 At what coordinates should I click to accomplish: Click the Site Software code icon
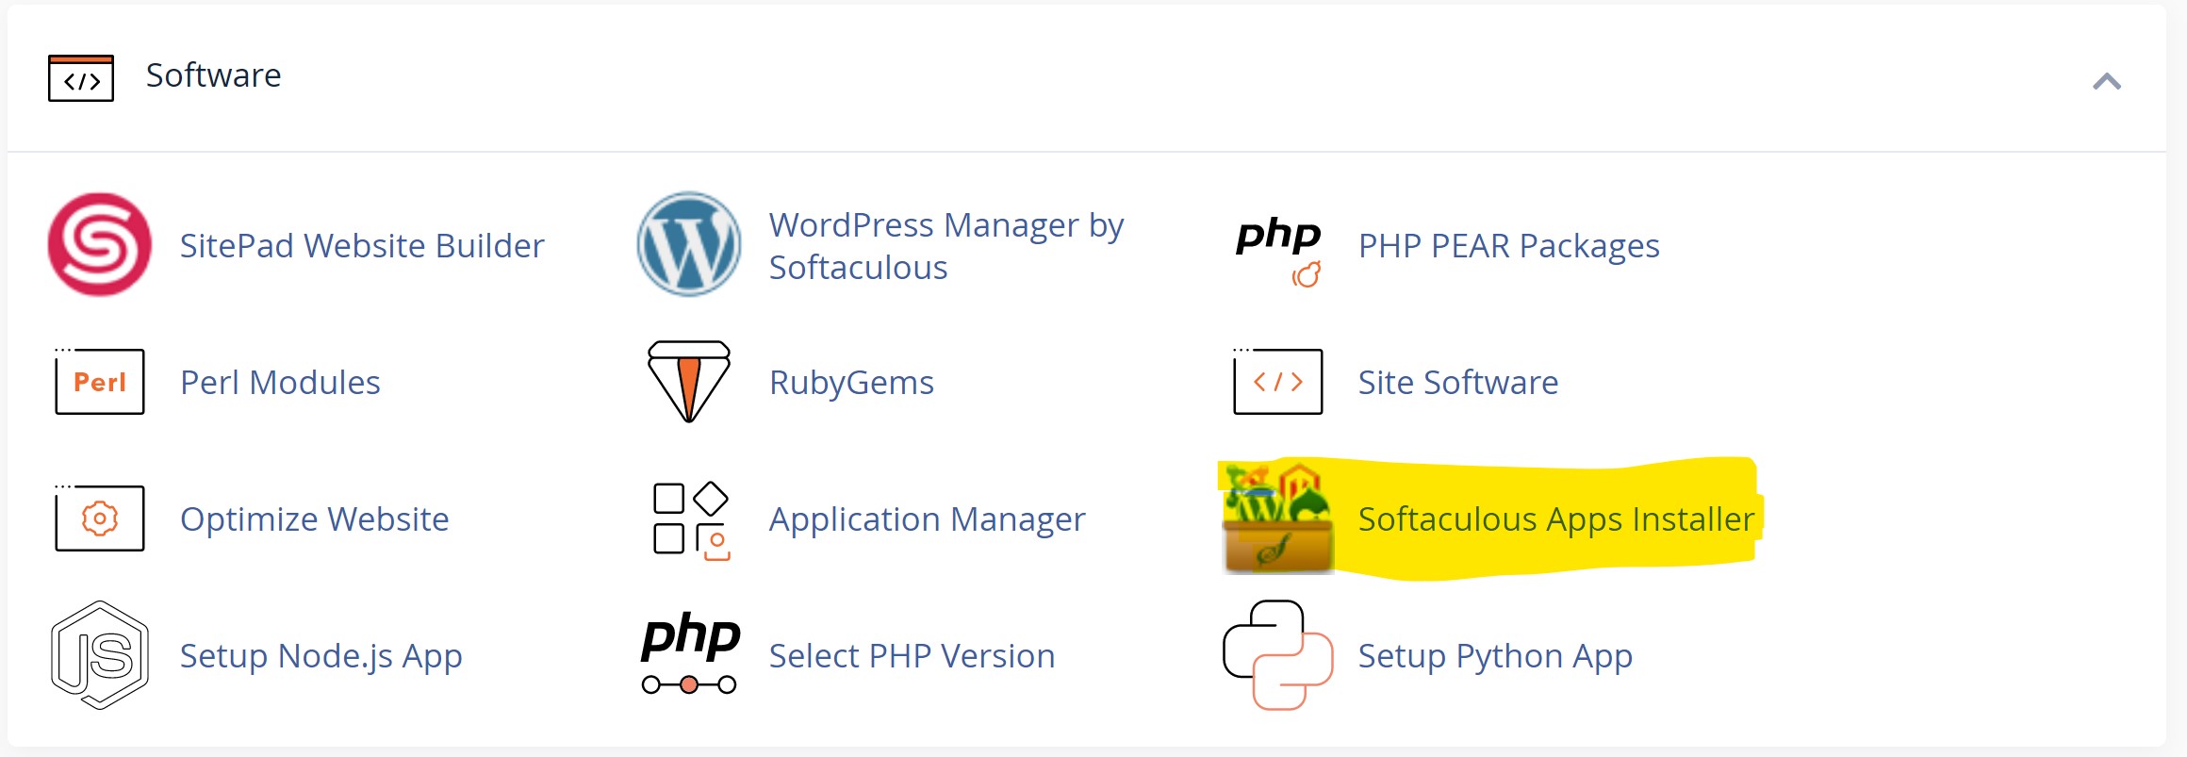point(1278,382)
